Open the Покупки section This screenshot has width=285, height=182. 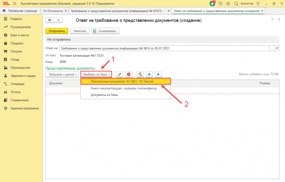16,51
